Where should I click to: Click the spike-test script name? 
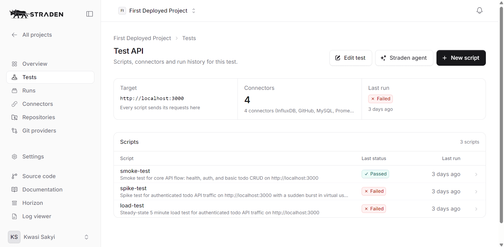tap(133, 188)
